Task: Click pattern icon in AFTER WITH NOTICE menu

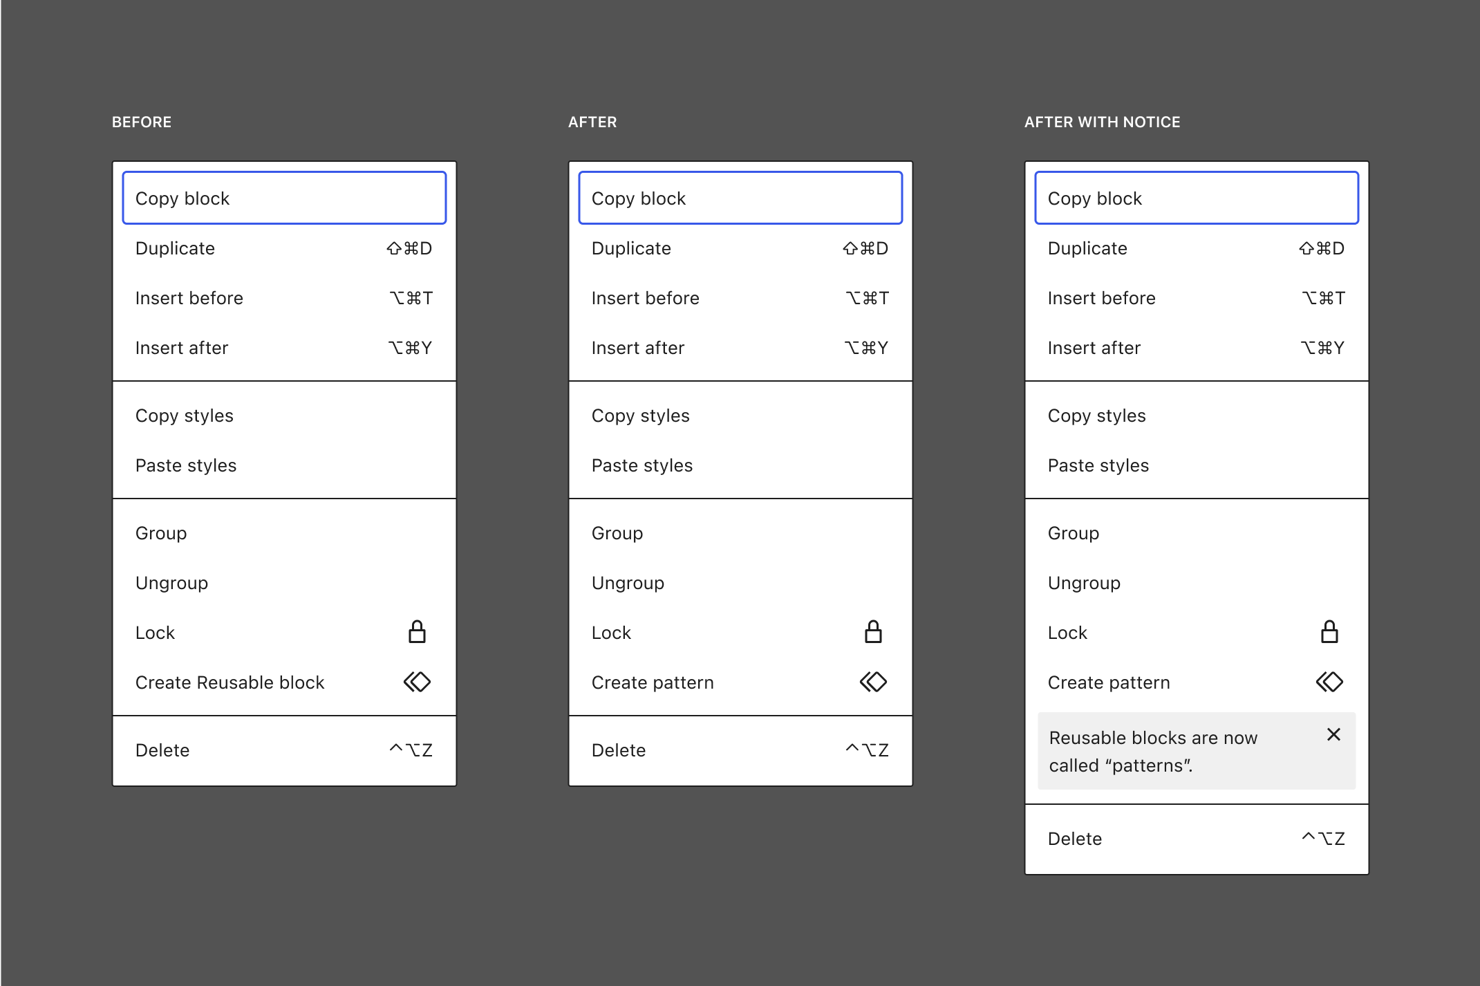Action: (1329, 682)
